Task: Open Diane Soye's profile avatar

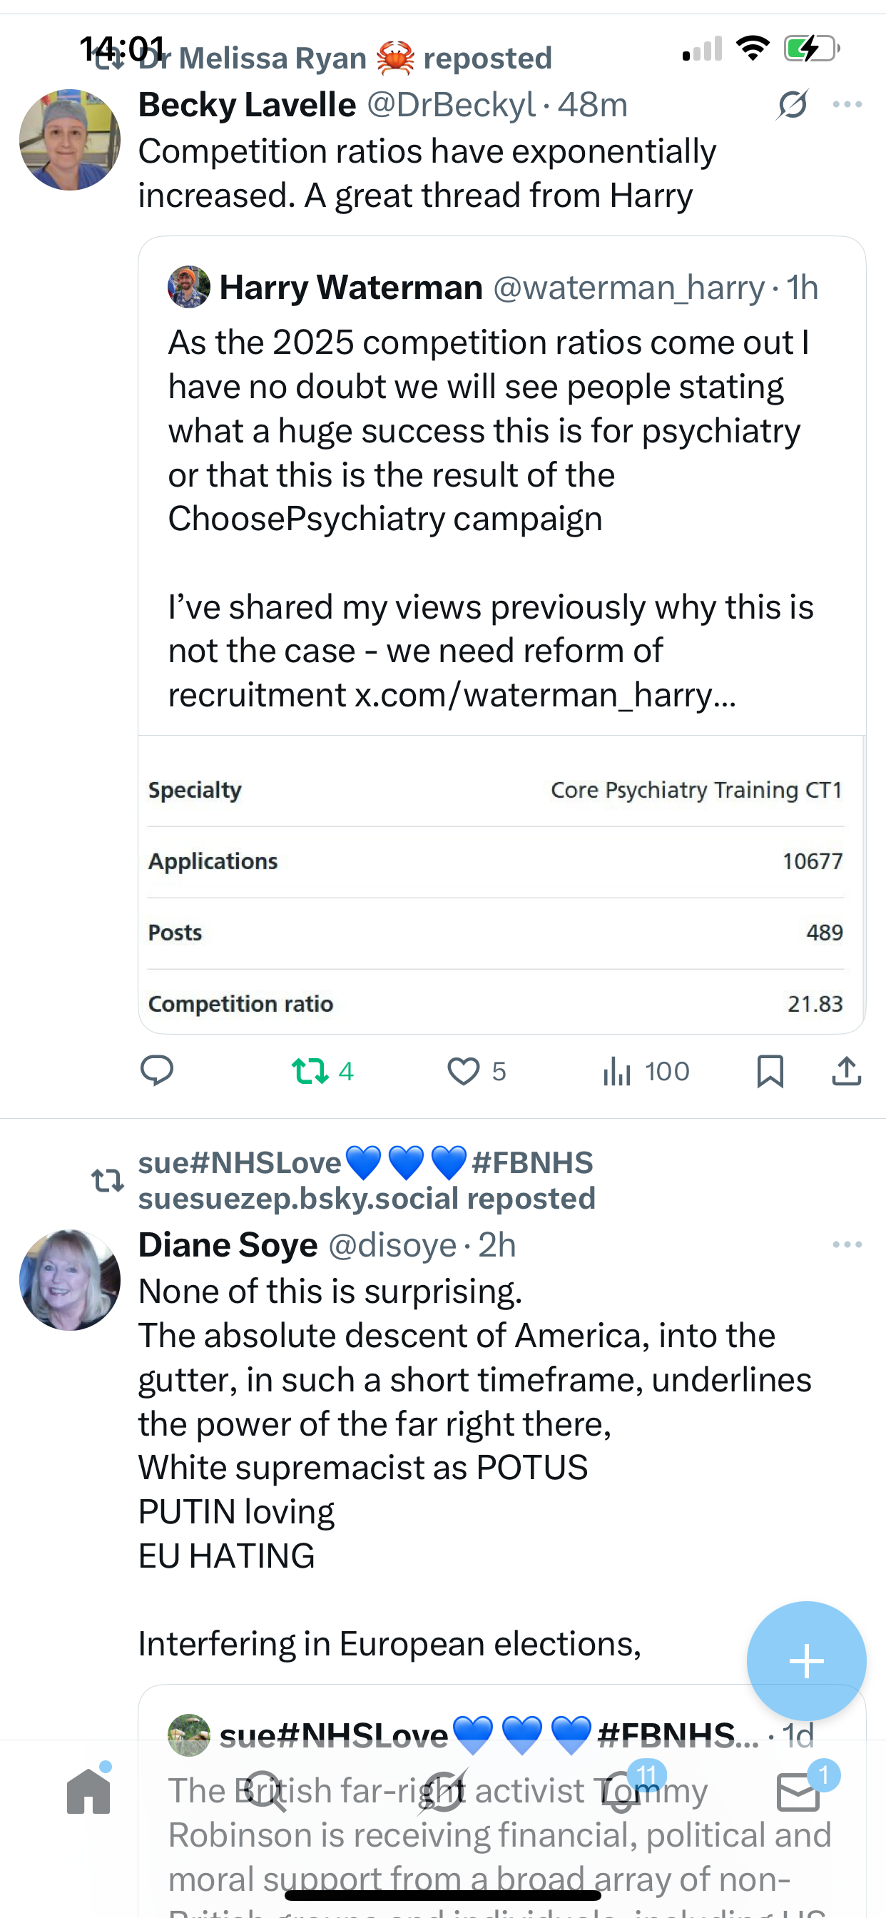Action: tap(70, 1280)
